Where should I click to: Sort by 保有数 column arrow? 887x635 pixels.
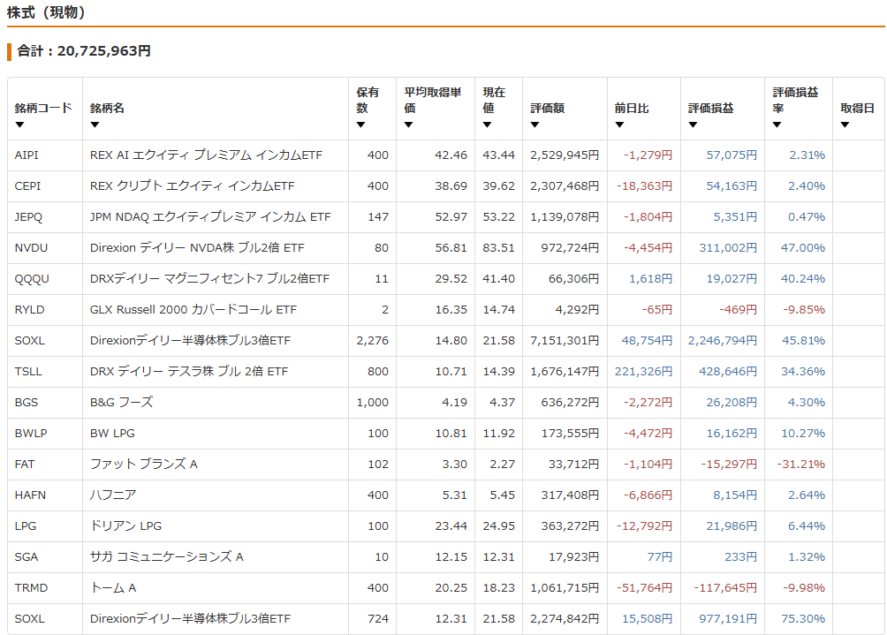tap(361, 125)
